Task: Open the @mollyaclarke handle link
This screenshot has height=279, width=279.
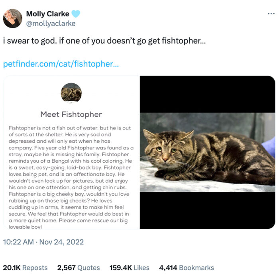Action: [x=51, y=24]
